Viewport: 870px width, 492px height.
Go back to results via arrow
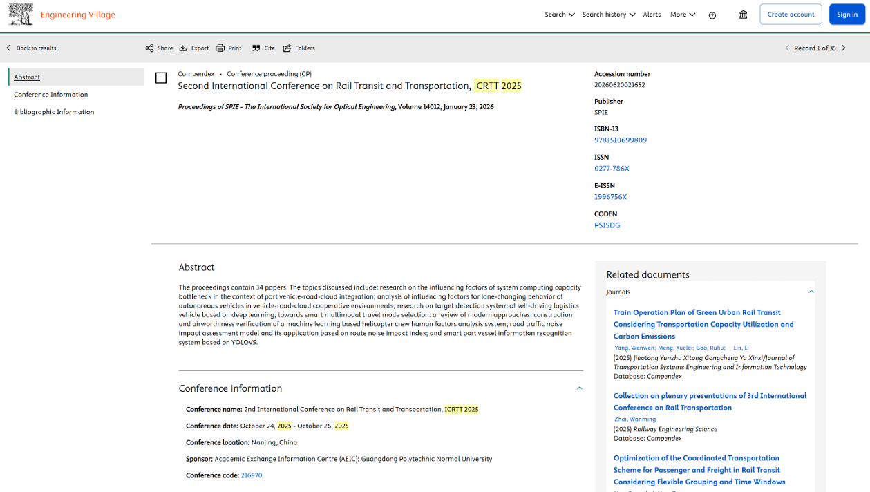[9, 48]
